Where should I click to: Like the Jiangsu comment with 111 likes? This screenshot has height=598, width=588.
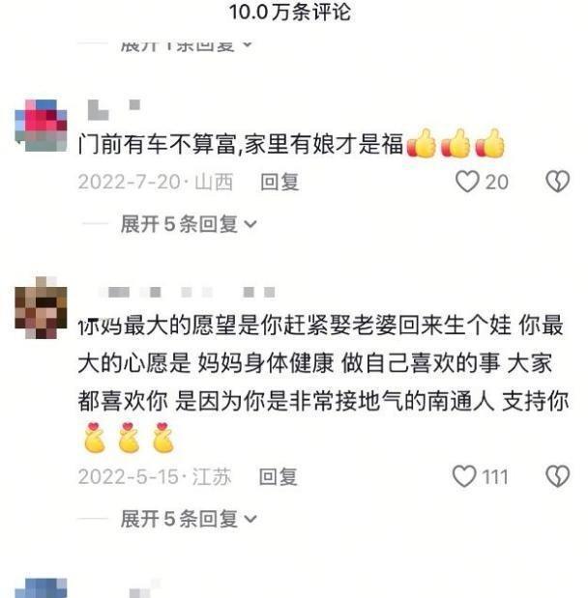pyautogui.click(x=464, y=476)
